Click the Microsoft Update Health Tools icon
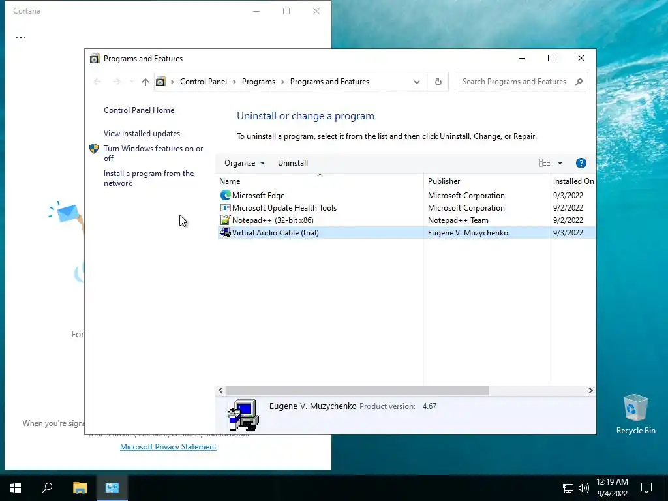 click(x=225, y=208)
